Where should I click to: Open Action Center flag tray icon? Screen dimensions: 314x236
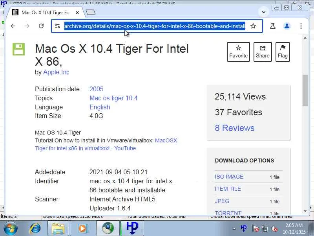tap(256, 229)
